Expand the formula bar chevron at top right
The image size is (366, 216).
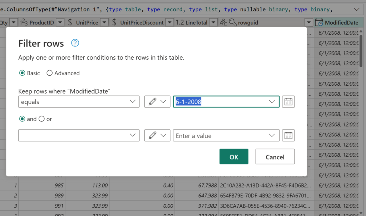coord(356,9)
